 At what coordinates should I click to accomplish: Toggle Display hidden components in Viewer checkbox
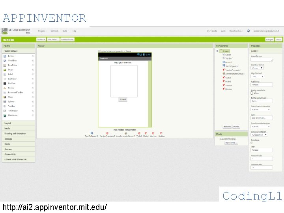[x=99, y=51]
